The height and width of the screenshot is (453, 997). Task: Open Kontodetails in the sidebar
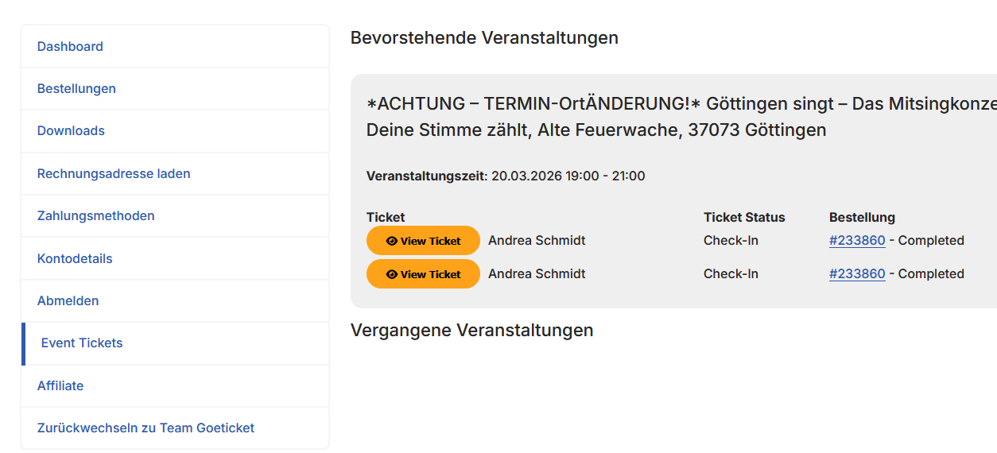point(75,259)
